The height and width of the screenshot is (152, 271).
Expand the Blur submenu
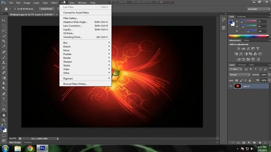[x=86, y=43]
